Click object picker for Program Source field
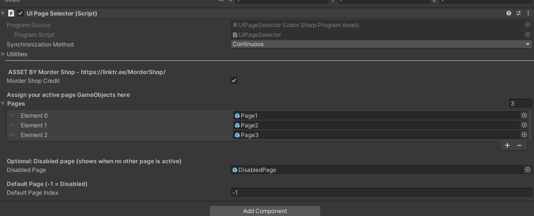This screenshot has width=534, height=216. coord(528,25)
